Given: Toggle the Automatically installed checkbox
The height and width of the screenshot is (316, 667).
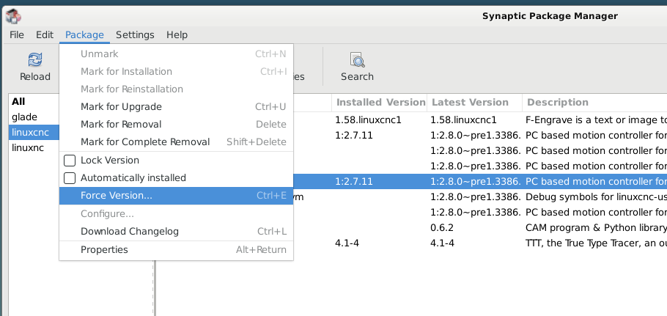Looking at the screenshot, I should coord(70,177).
